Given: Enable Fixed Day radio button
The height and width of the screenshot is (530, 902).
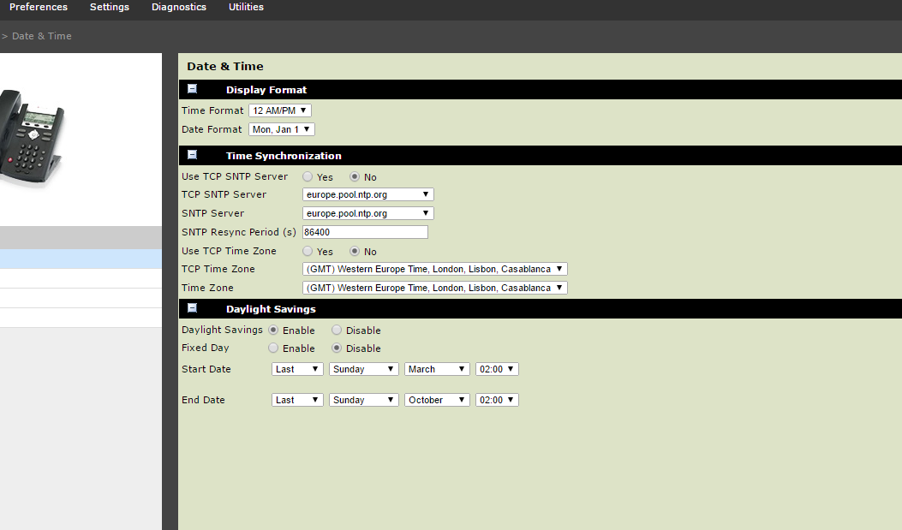Looking at the screenshot, I should 273,348.
